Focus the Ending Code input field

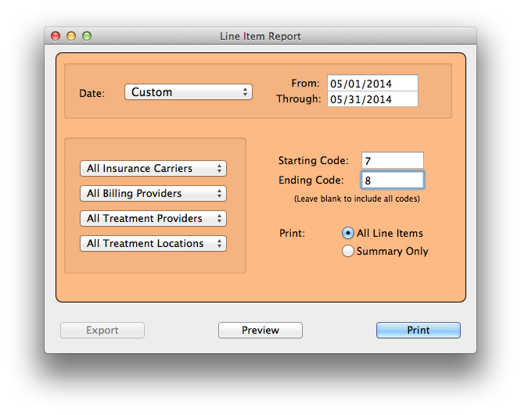pos(392,180)
